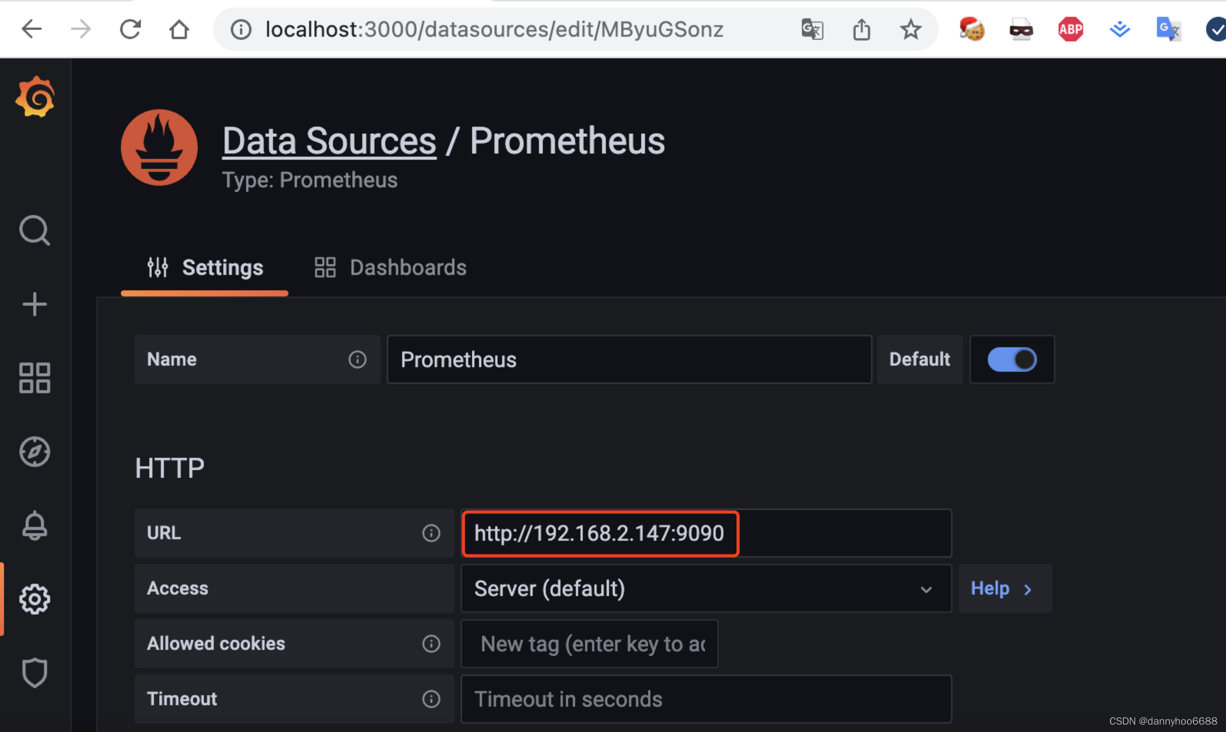Open the Explore compass icon
The image size is (1226, 732).
pyautogui.click(x=35, y=451)
